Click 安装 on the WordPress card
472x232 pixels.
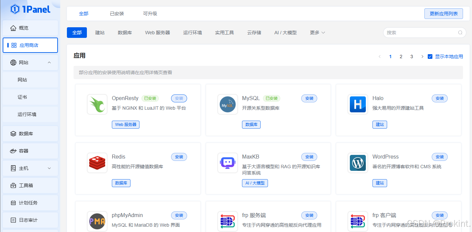(440, 157)
